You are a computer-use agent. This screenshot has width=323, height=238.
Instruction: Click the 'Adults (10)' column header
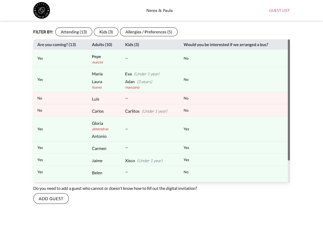tap(102, 45)
